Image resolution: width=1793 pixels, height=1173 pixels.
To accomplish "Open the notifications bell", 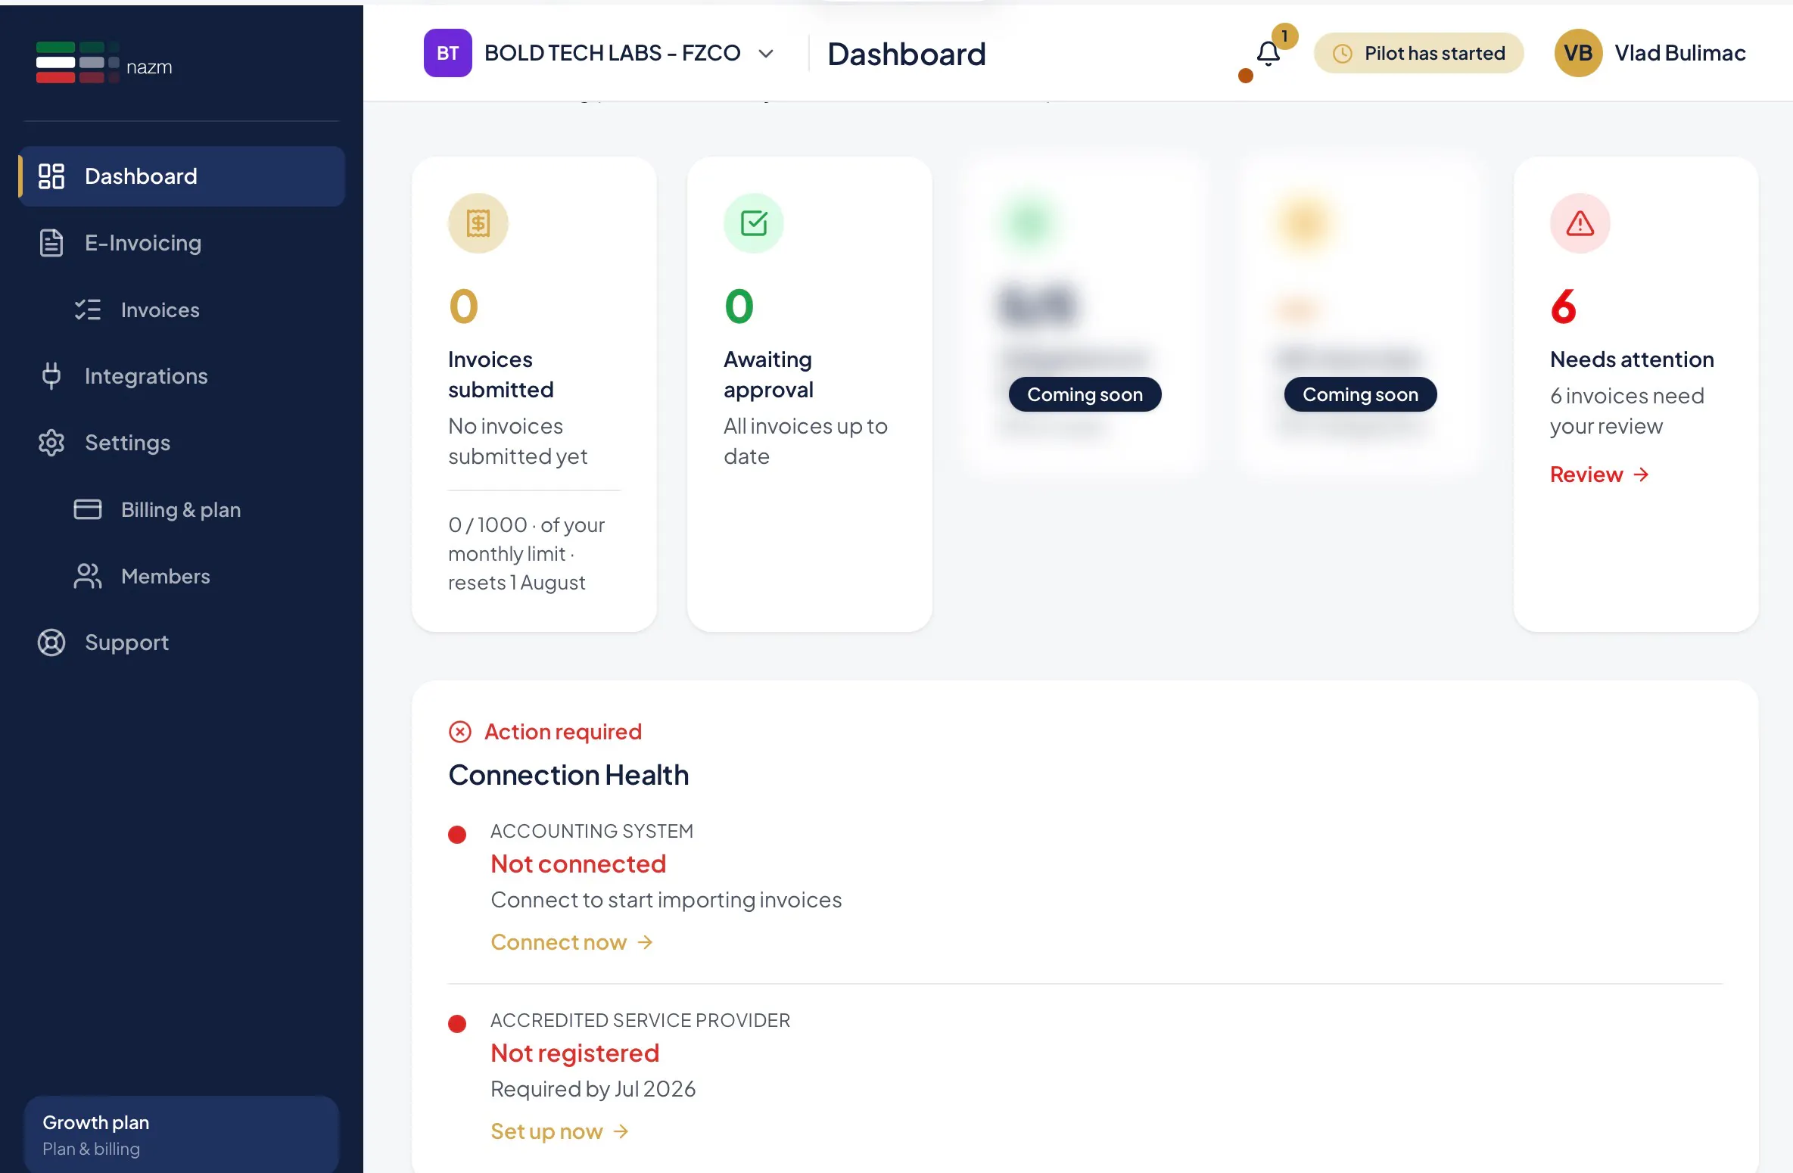I will click(x=1268, y=54).
